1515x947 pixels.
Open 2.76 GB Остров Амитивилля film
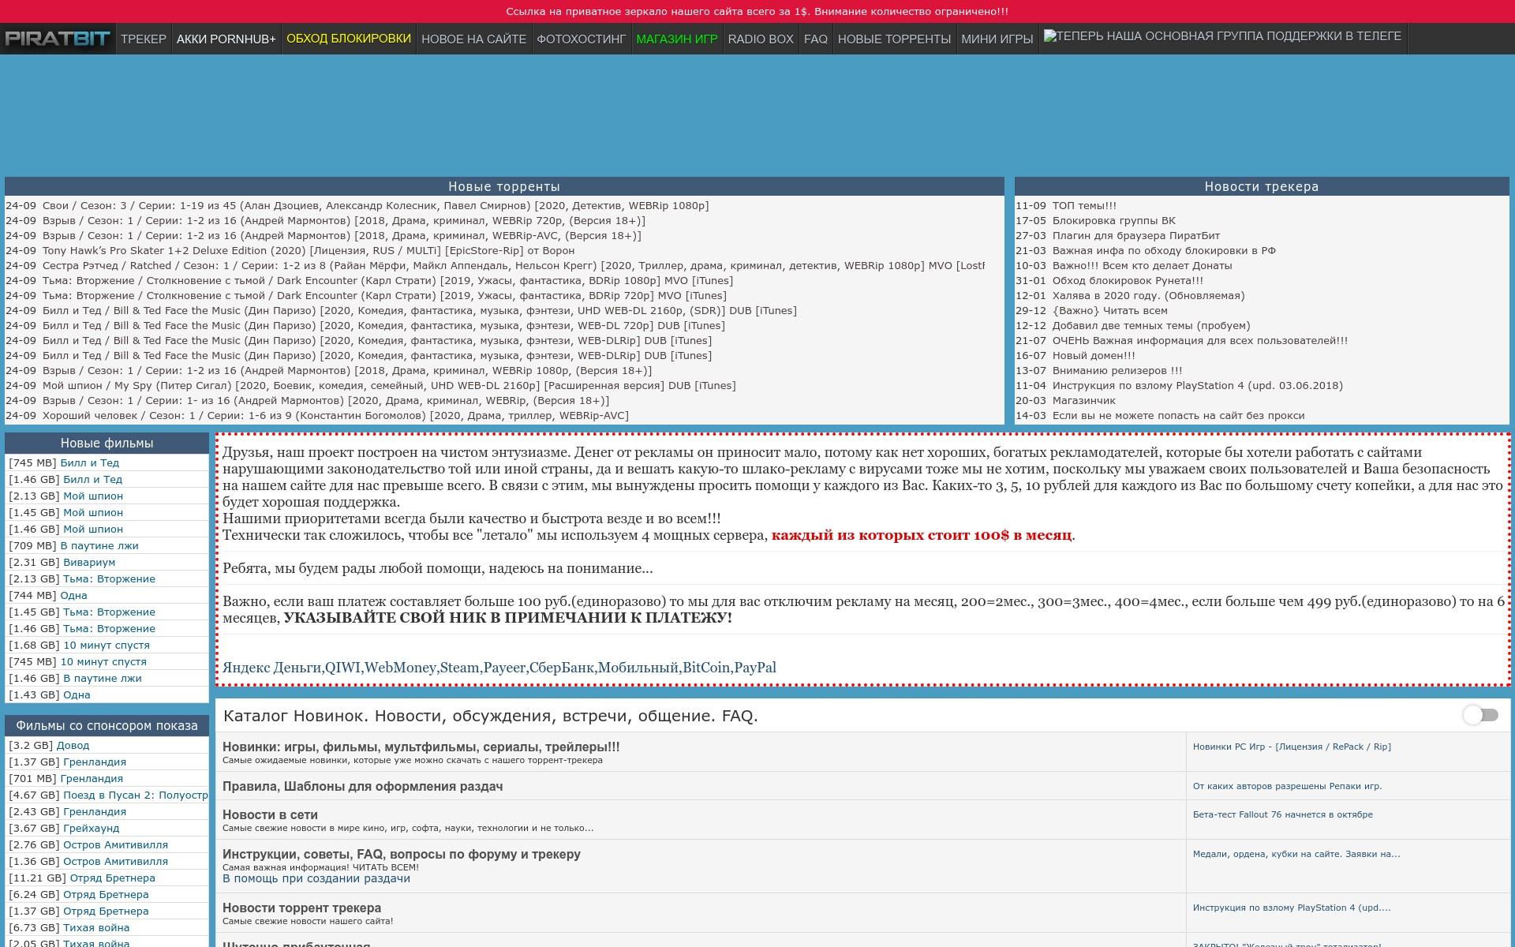click(x=115, y=844)
